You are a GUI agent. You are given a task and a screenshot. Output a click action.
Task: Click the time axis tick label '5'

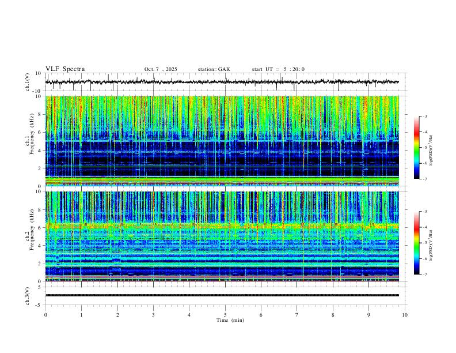tap(225, 315)
